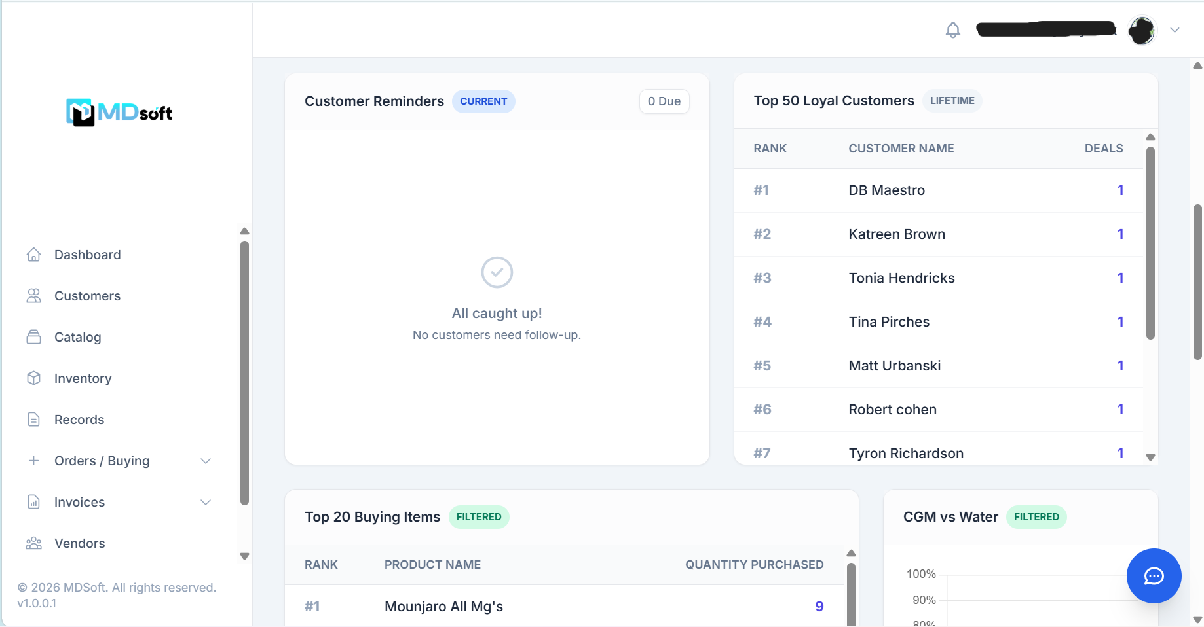Click the All caught up checkmark icon
Viewport: 1204px width, 627px height.
pos(497,272)
